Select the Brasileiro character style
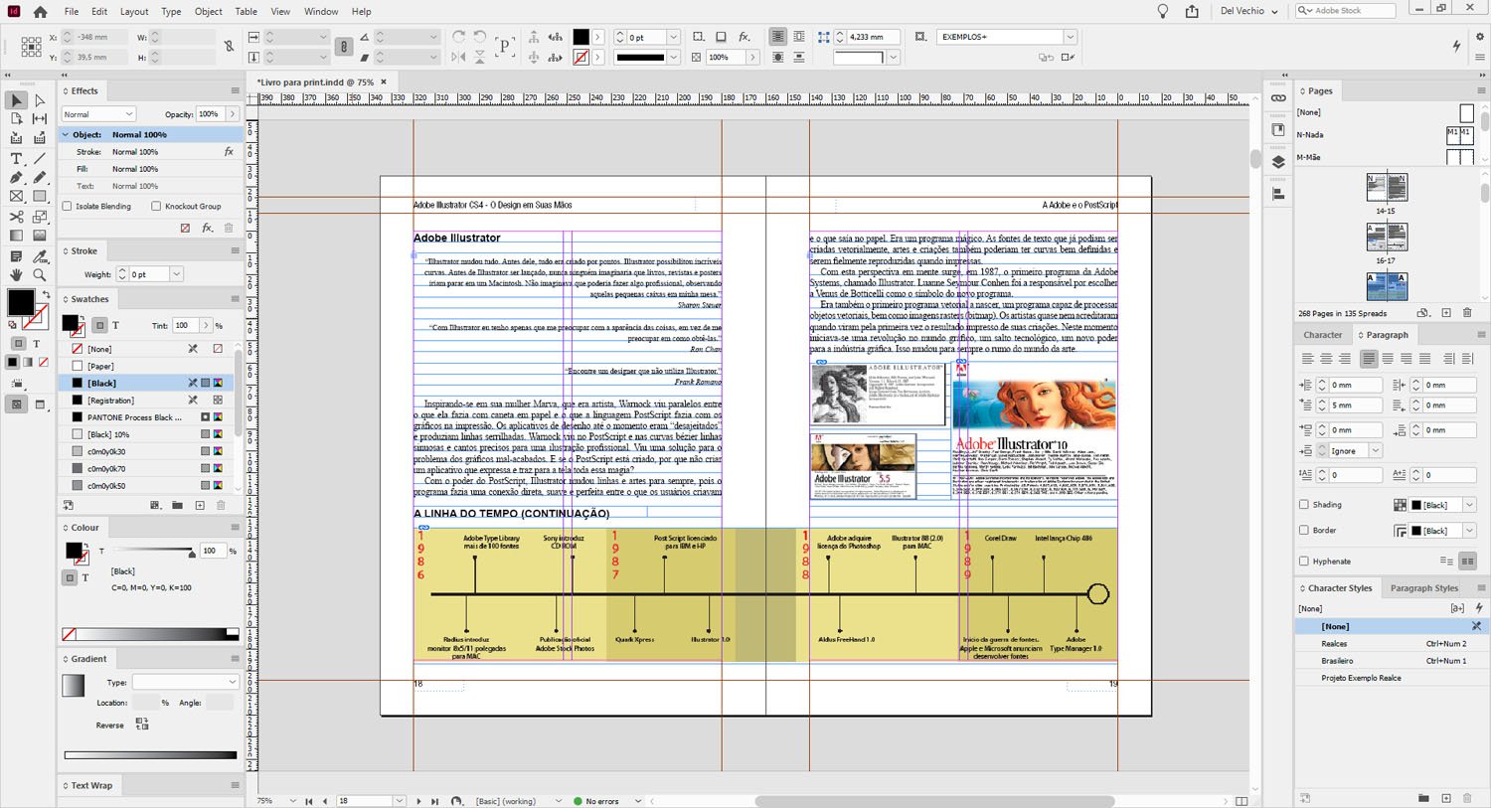Image resolution: width=1491 pixels, height=808 pixels. coord(1390,660)
